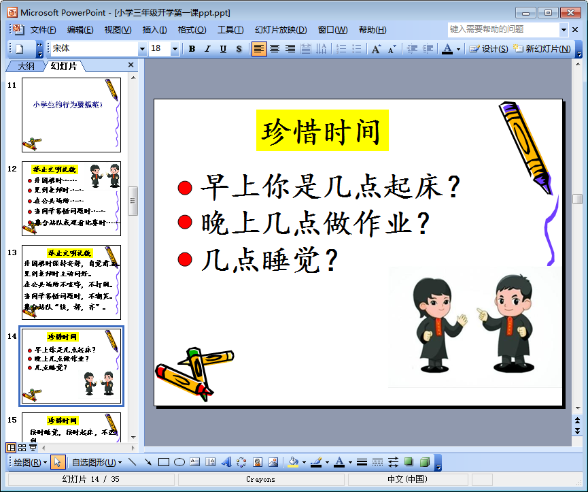Start slide show from current slide icon
The image size is (588, 492).
(x=33, y=448)
